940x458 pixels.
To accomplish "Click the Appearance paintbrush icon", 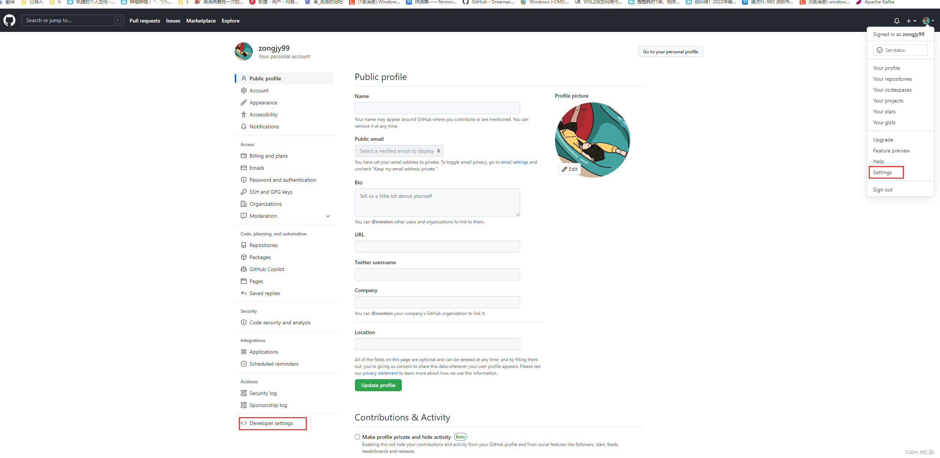I will coord(244,102).
